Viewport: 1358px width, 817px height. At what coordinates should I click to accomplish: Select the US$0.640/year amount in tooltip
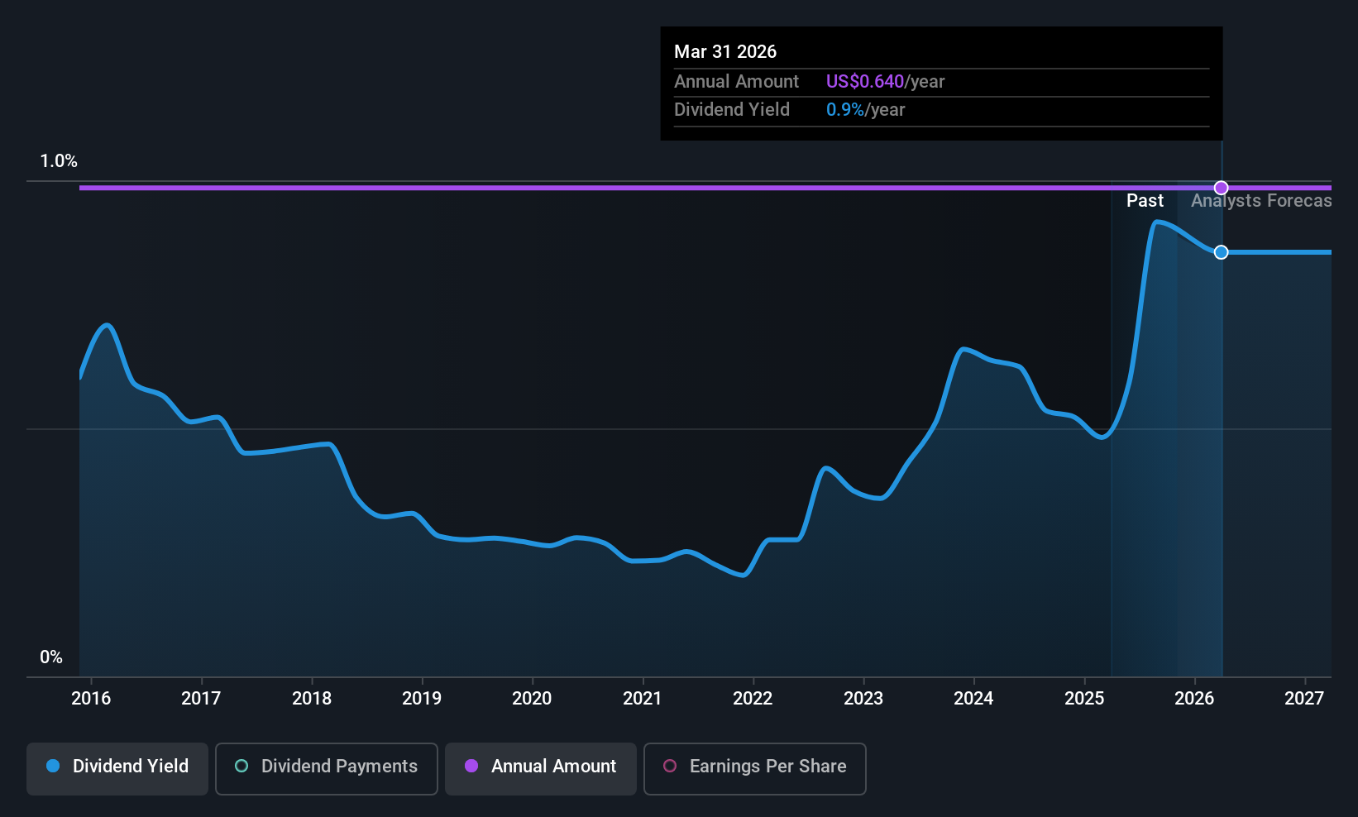pos(863,81)
